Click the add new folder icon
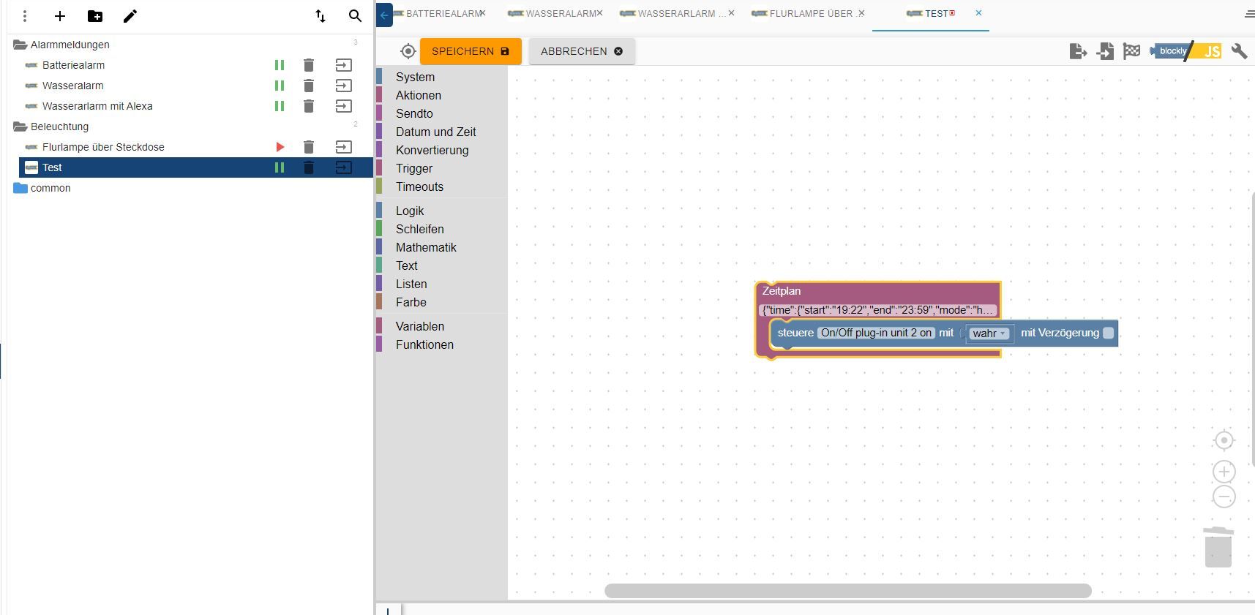The image size is (1255, 615). [95, 16]
